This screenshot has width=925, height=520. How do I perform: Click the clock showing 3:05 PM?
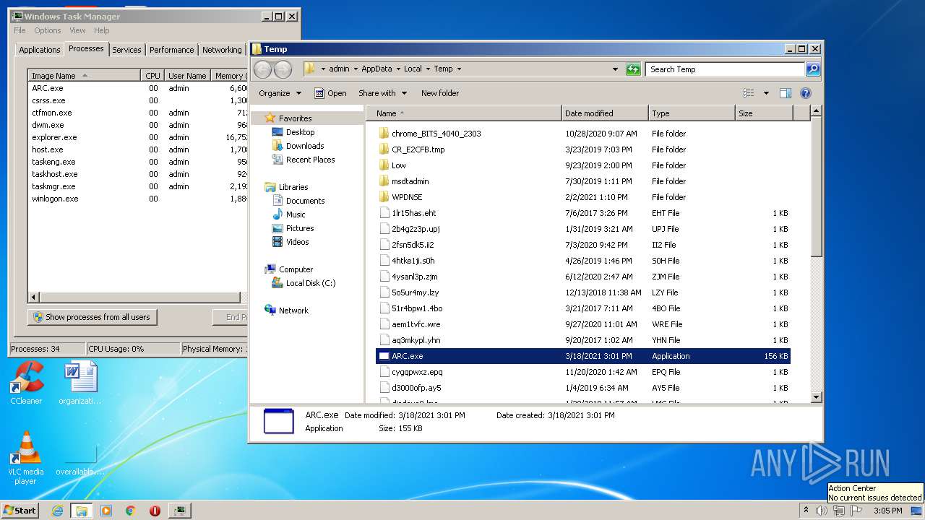887,511
